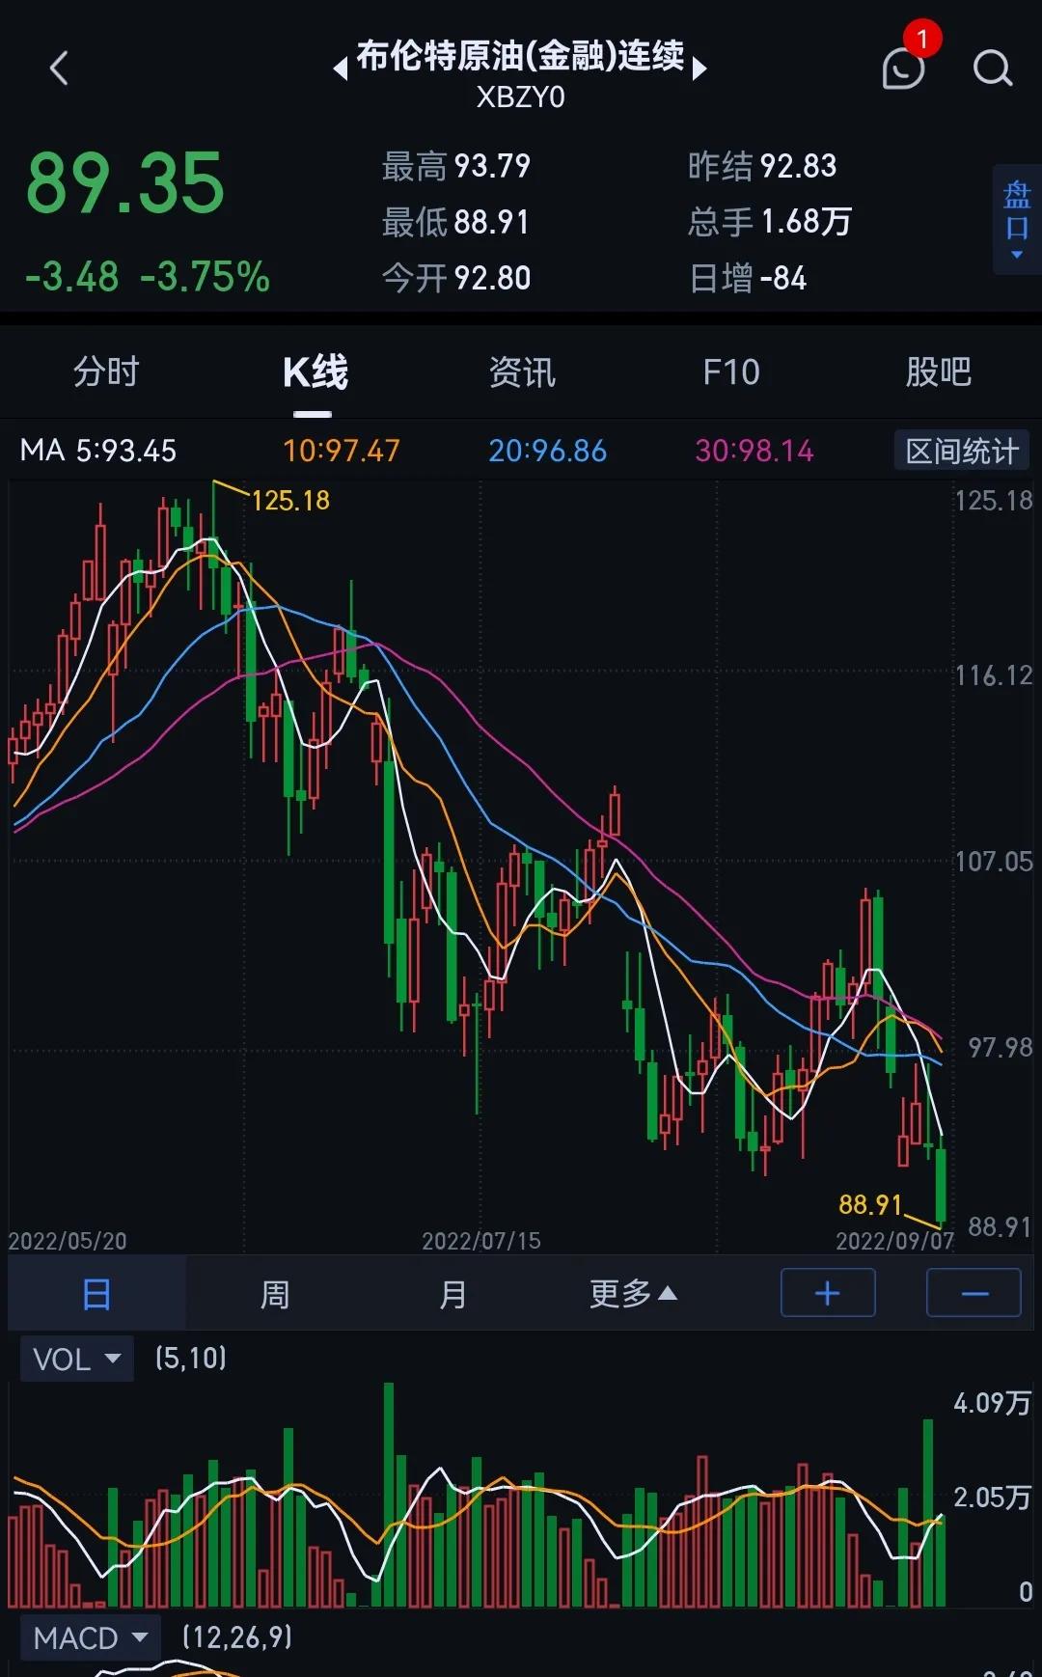Image resolution: width=1042 pixels, height=1677 pixels.
Task: Tap the MA 20:96.86 value
Action: 547,451
